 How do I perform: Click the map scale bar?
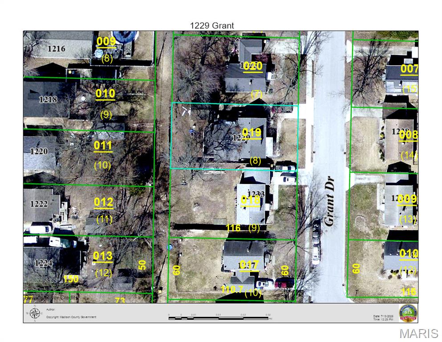point(218,318)
